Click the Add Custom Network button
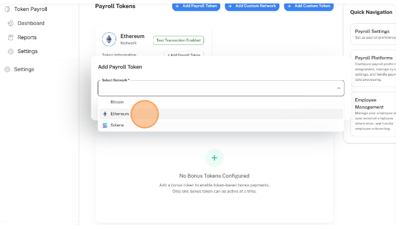Image resolution: width=400 pixels, height=229 pixels. (x=252, y=6)
